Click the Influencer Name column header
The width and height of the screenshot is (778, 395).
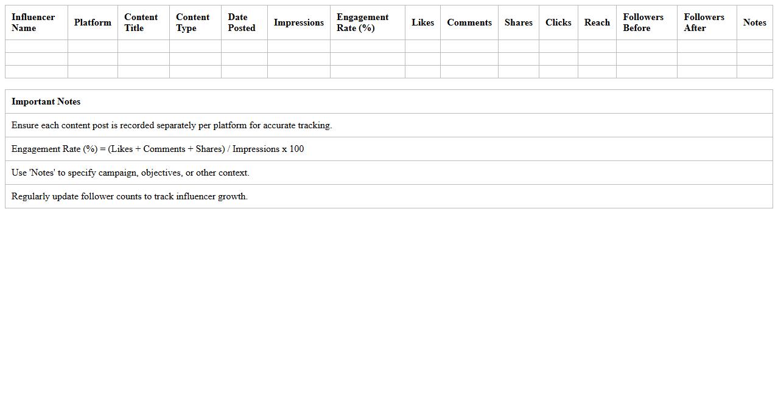point(33,22)
